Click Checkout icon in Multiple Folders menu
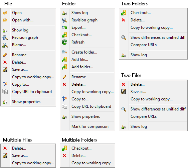This screenshot has height=168, width=188. tap(64, 148)
